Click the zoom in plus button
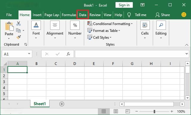This screenshot has height=115, width=191. [172, 111]
